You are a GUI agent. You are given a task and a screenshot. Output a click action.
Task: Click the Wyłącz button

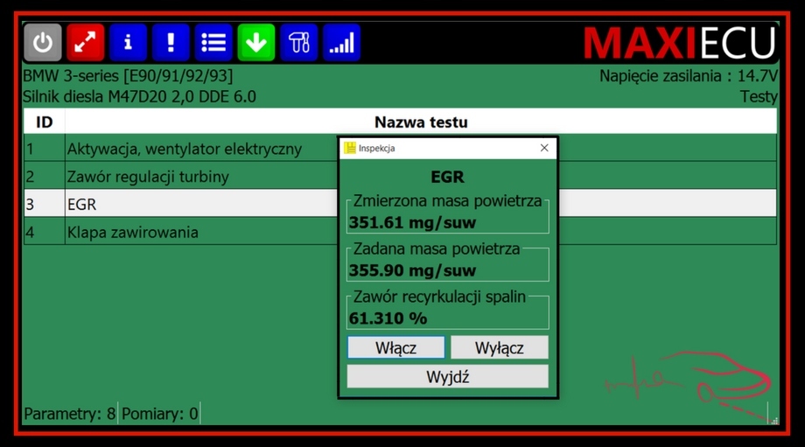click(499, 347)
